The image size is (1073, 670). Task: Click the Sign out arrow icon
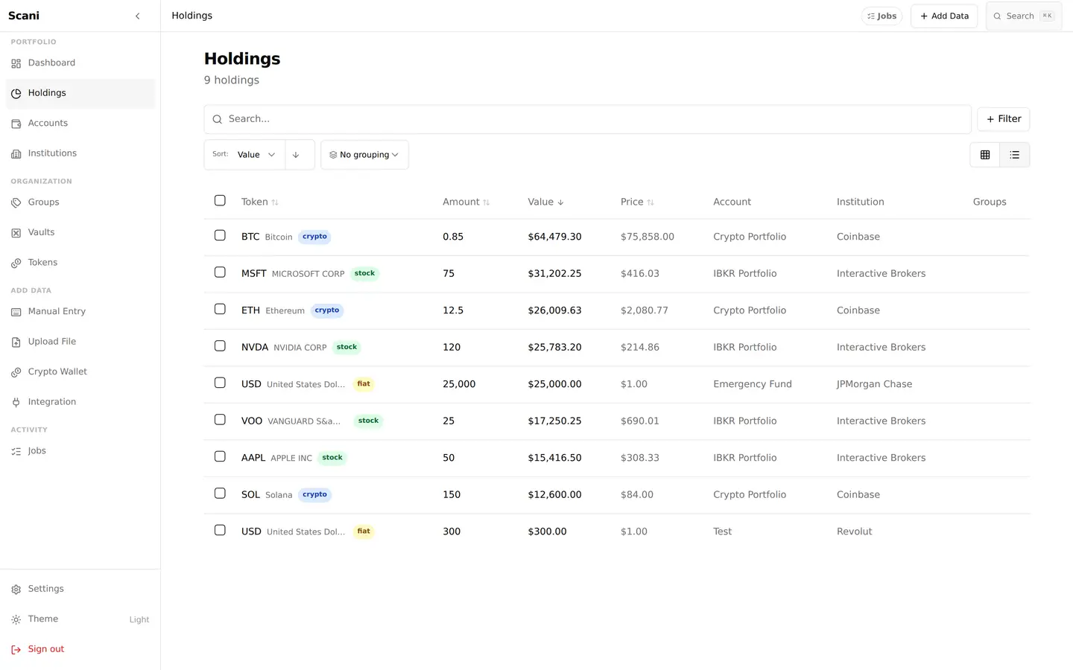tap(16, 649)
